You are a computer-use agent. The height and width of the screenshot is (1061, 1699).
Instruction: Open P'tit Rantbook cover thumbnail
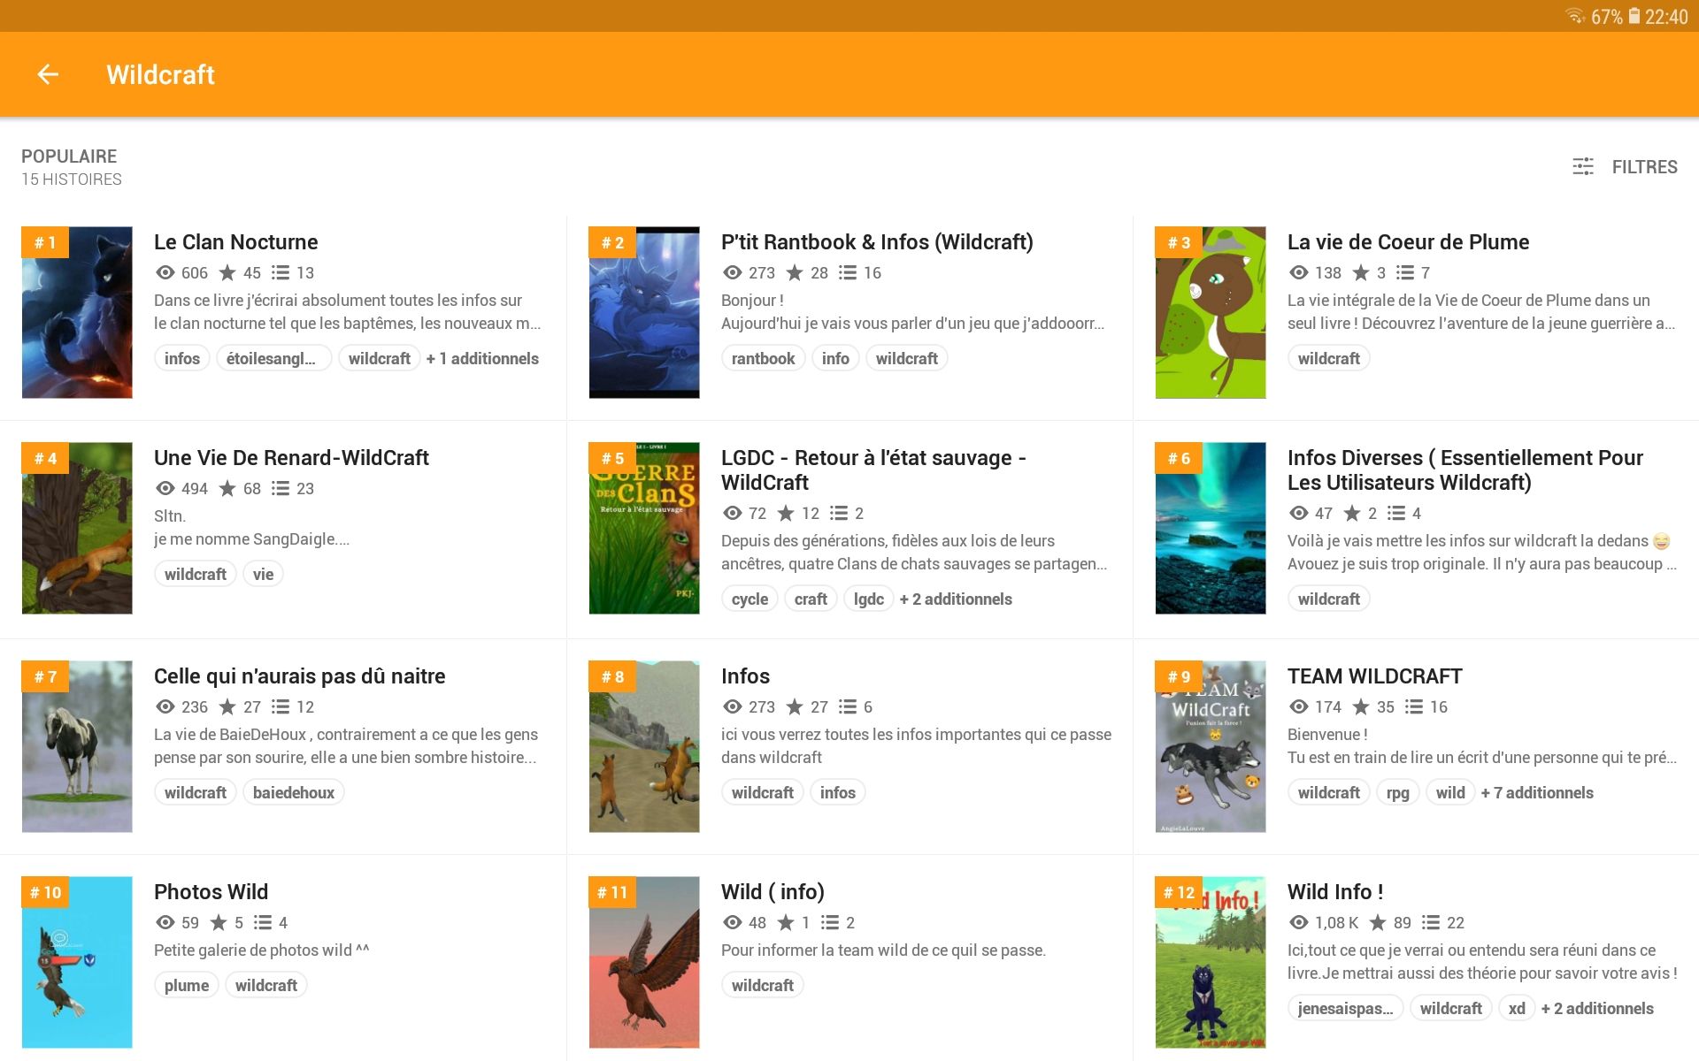[644, 312]
